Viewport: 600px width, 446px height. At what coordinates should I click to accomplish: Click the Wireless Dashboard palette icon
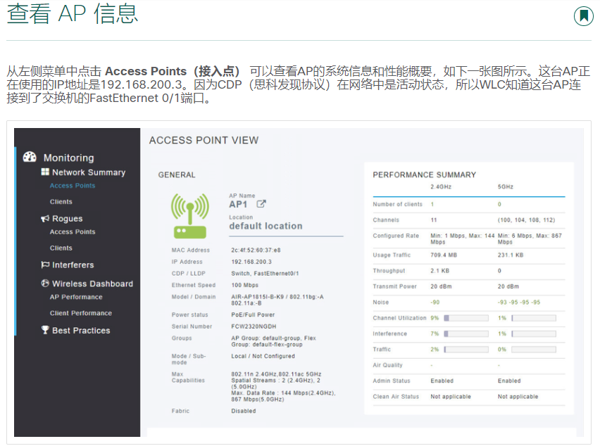click(x=45, y=283)
